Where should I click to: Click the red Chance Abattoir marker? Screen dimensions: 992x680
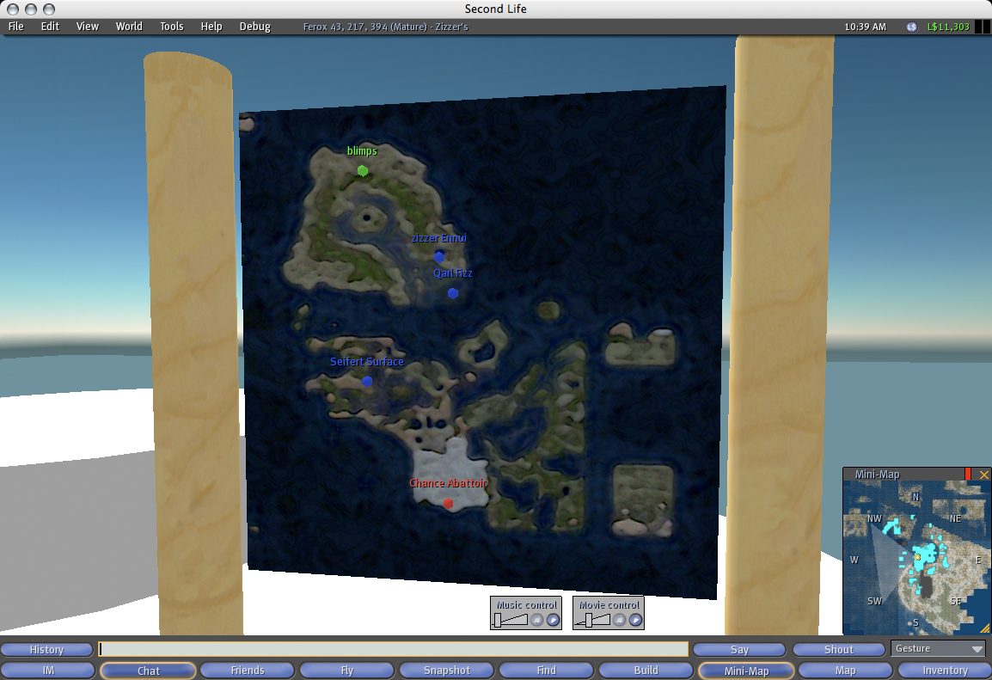click(x=448, y=504)
